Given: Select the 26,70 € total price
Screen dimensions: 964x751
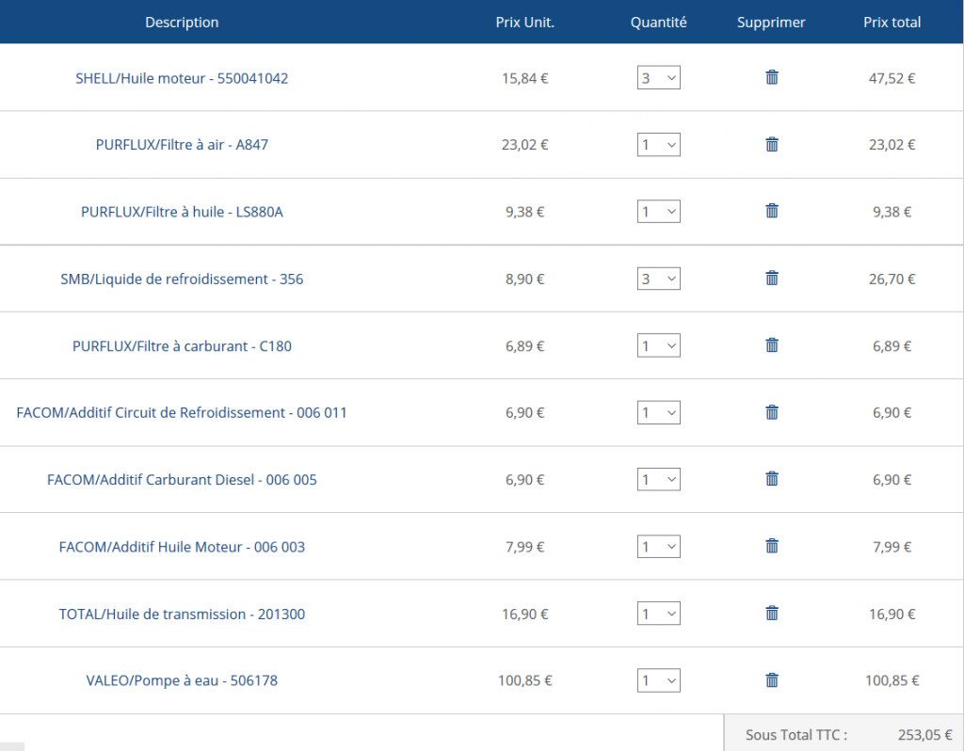Looking at the screenshot, I should (892, 279).
